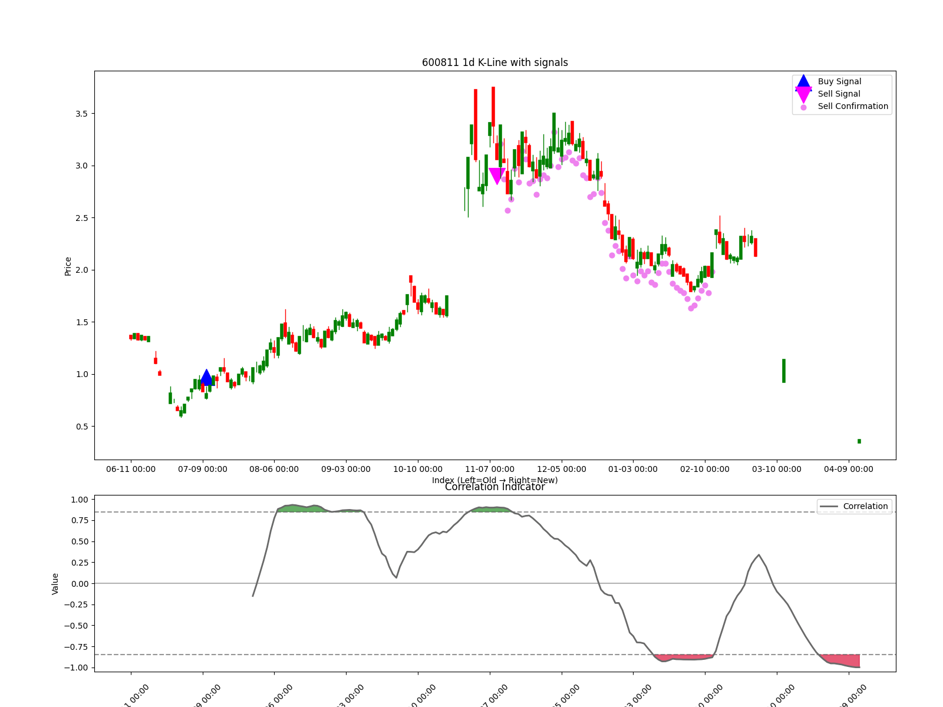Click x-axis tick label 03-10 00:00
943x707 pixels.
point(777,469)
